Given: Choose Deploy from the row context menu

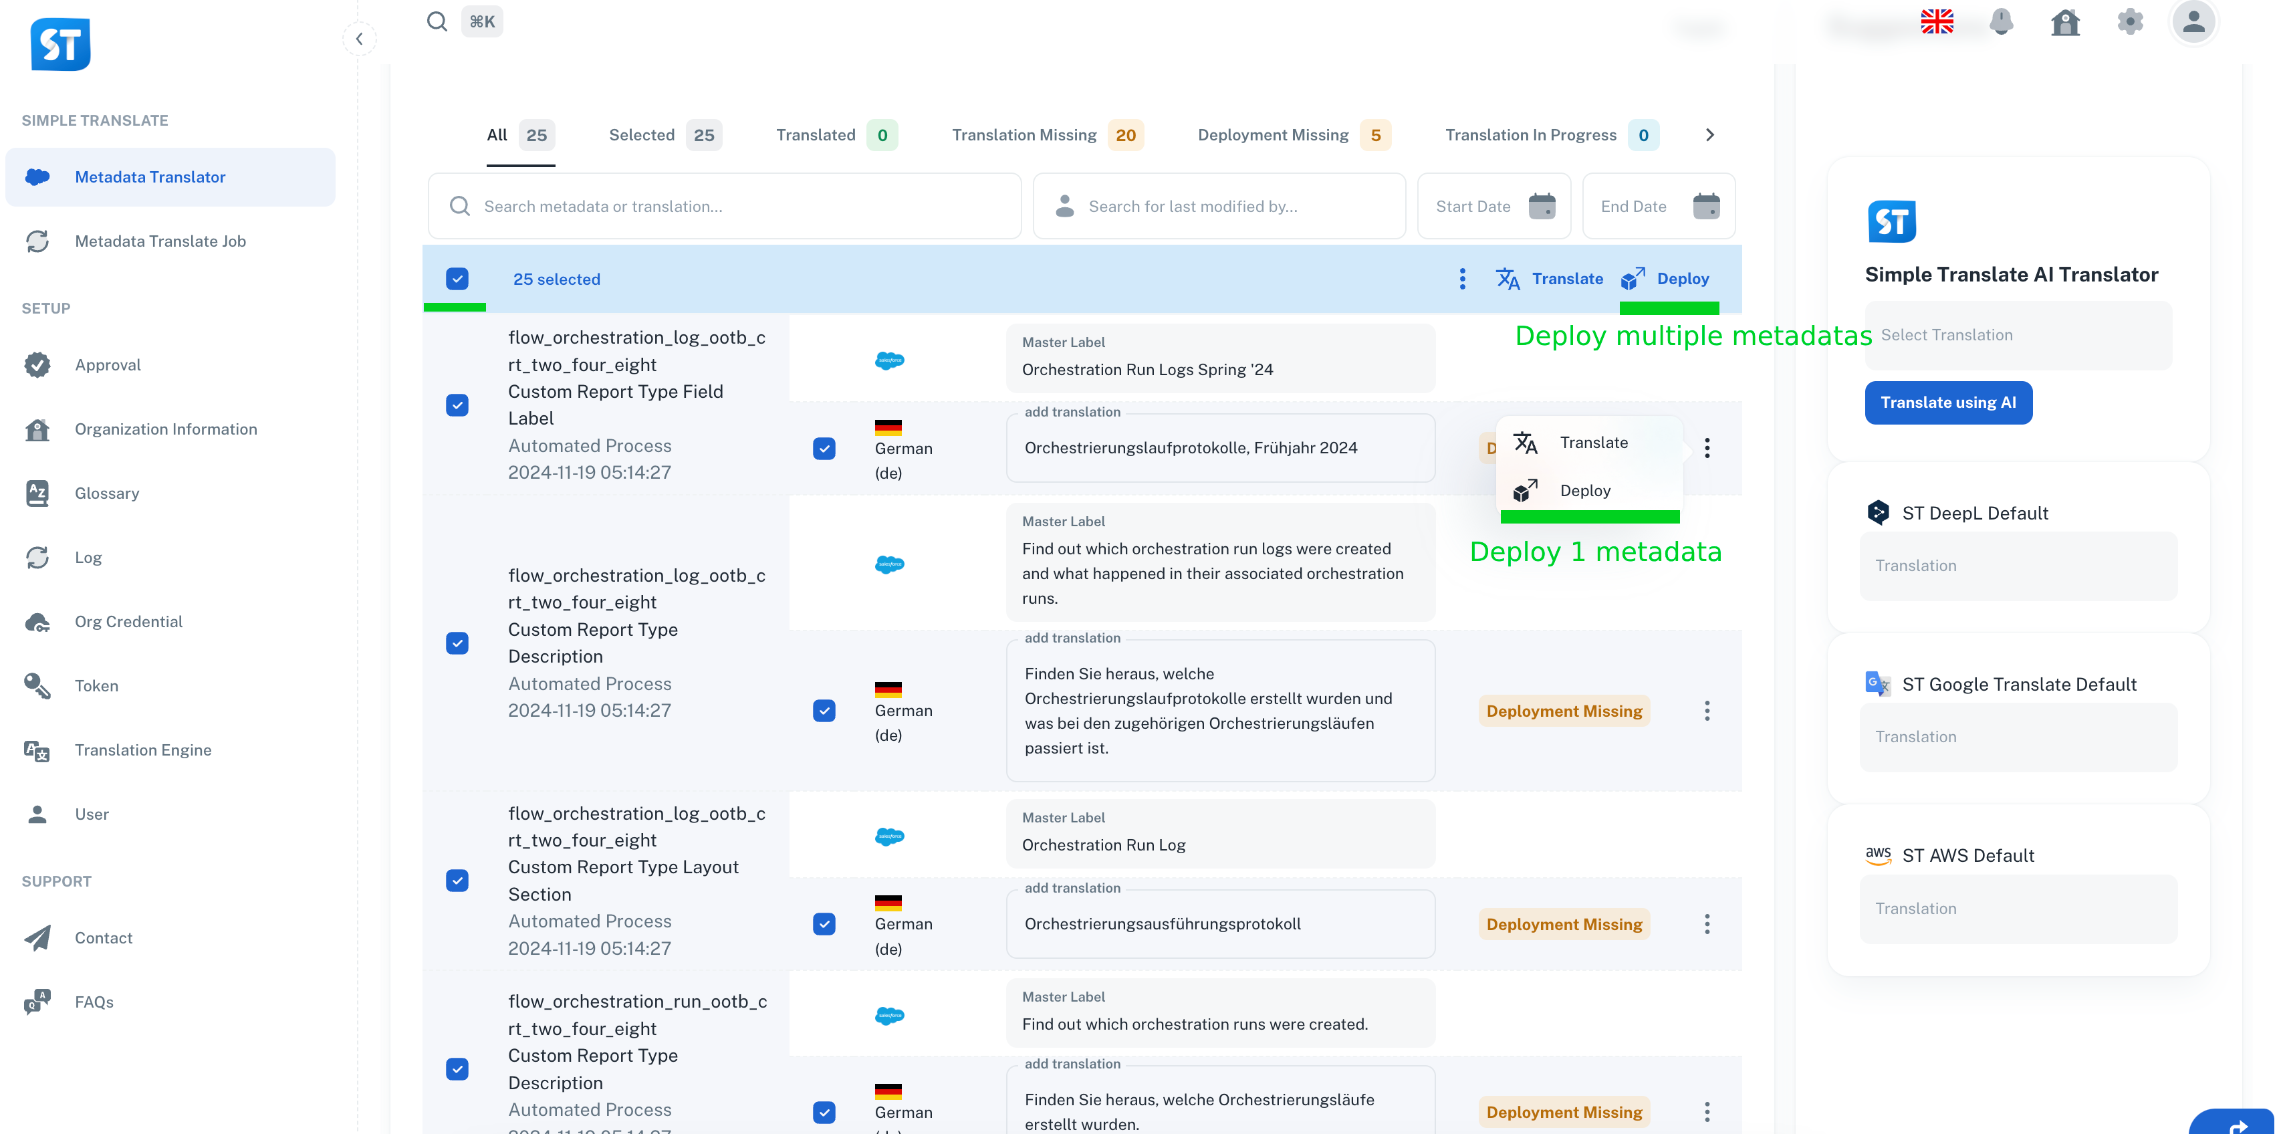Looking at the screenshot, I should point(1584,491).
